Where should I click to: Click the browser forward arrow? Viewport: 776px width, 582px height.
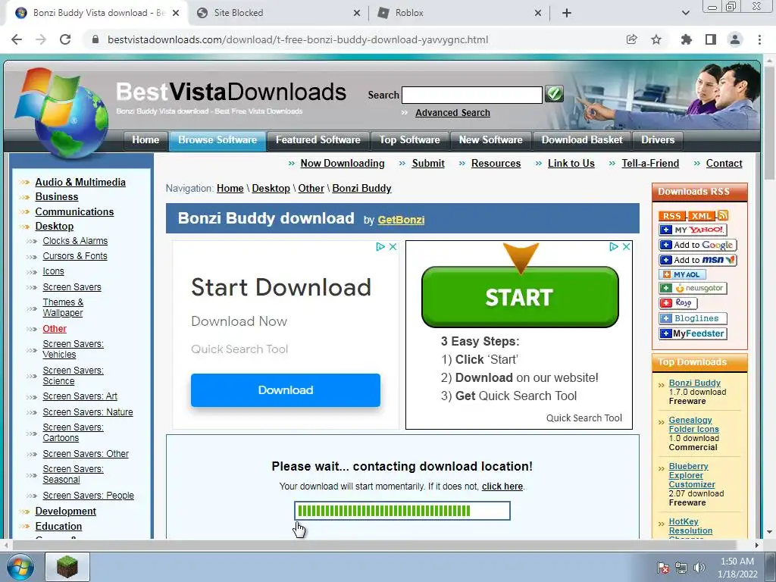(x=41, y=39)
